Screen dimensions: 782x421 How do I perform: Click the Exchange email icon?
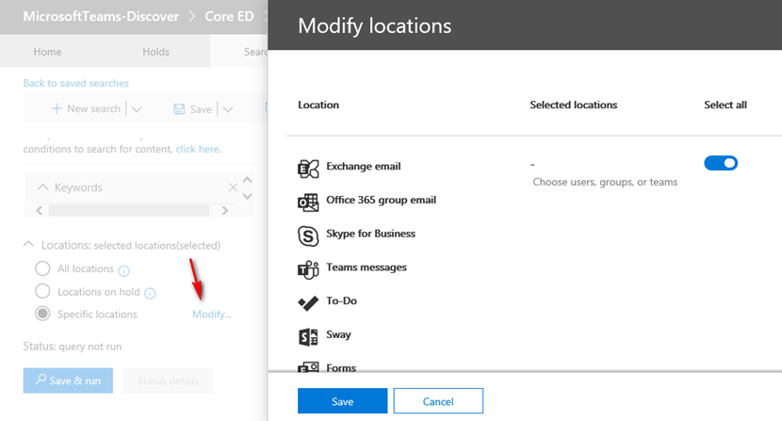308,169
